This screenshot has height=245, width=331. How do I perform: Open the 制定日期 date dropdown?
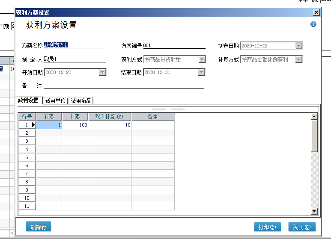pos(299,46)
